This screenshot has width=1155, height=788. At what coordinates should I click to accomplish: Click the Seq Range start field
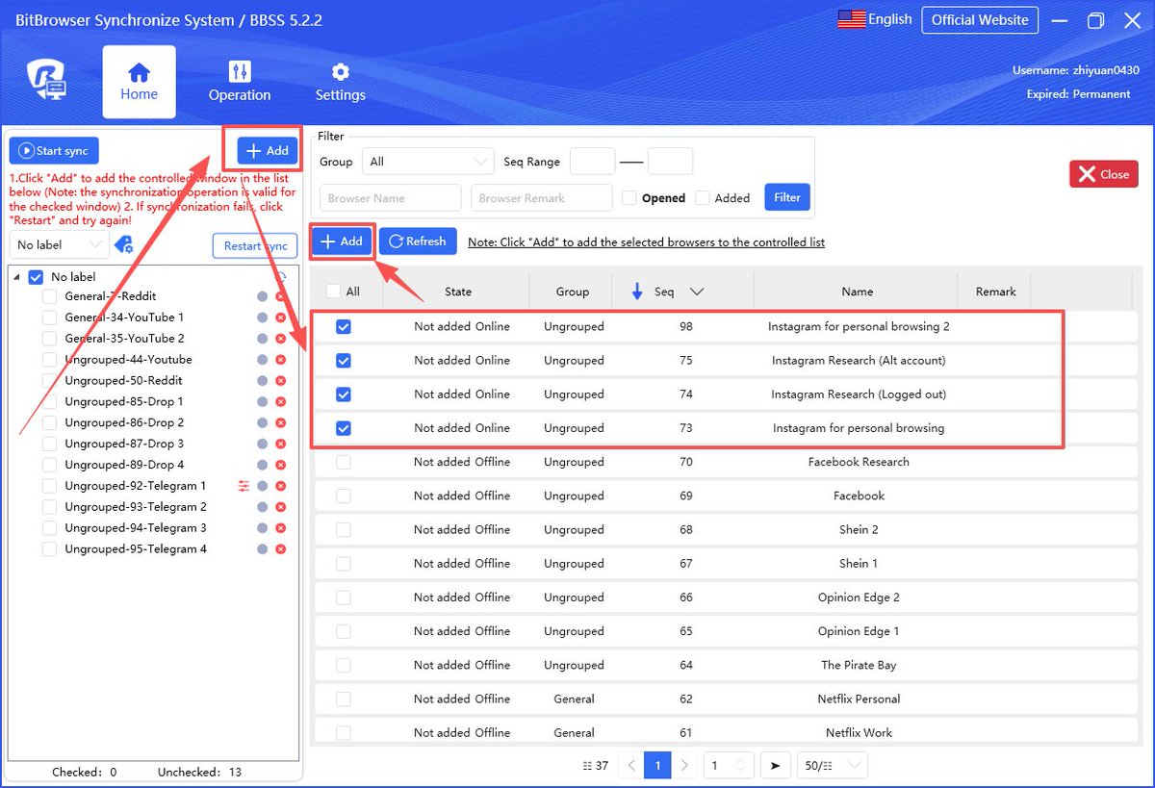click(x=593, y=162)
